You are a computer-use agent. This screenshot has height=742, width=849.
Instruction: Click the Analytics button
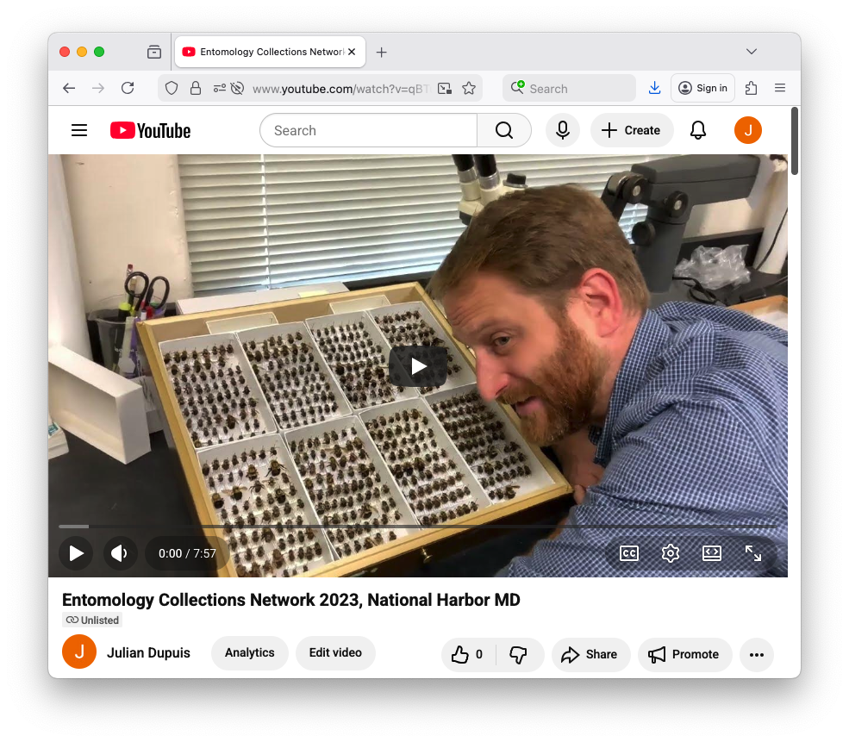coord(250,653)
